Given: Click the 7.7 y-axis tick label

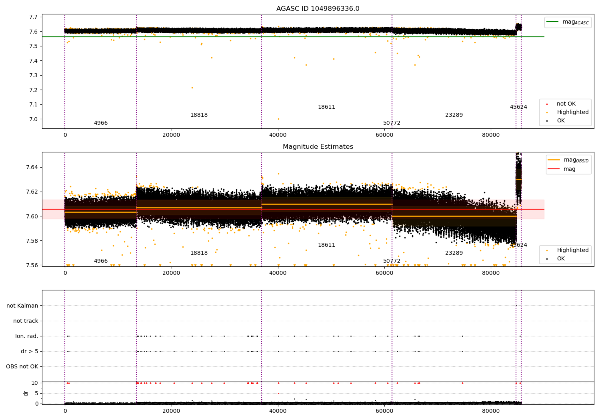Looking at the screenshot, I should pos(34,17).
